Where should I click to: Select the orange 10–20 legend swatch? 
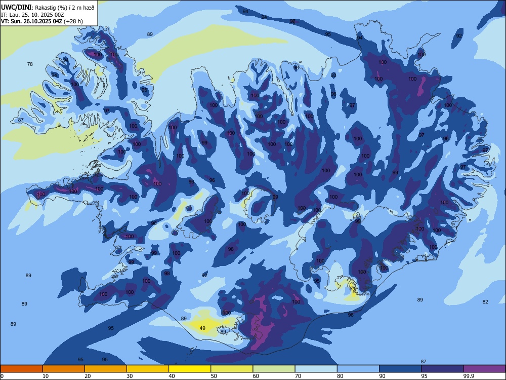[x=64, y=369]
